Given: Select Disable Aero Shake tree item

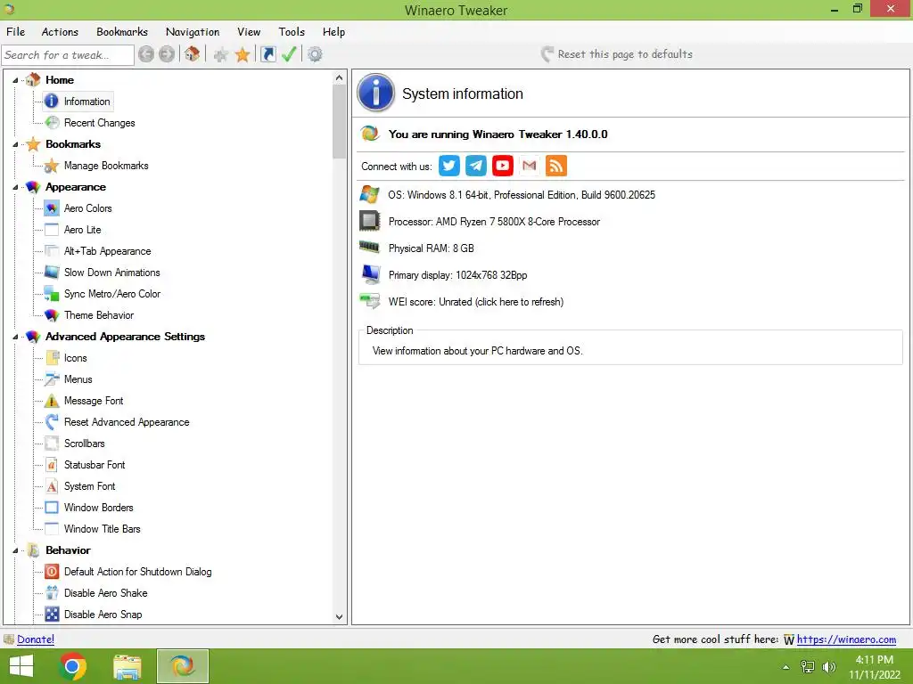Looking at the screenshot, I should point(105,593).
